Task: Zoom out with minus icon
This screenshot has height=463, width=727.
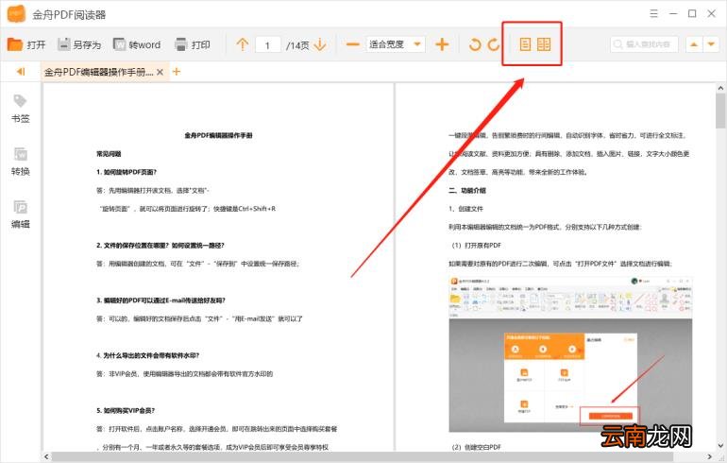Action: coord(353,44)
